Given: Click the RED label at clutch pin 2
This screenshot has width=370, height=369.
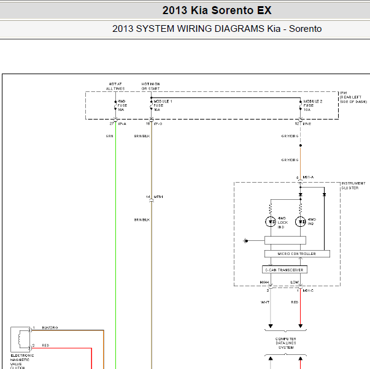Looking at the screenshot, I should coord(45,345).
